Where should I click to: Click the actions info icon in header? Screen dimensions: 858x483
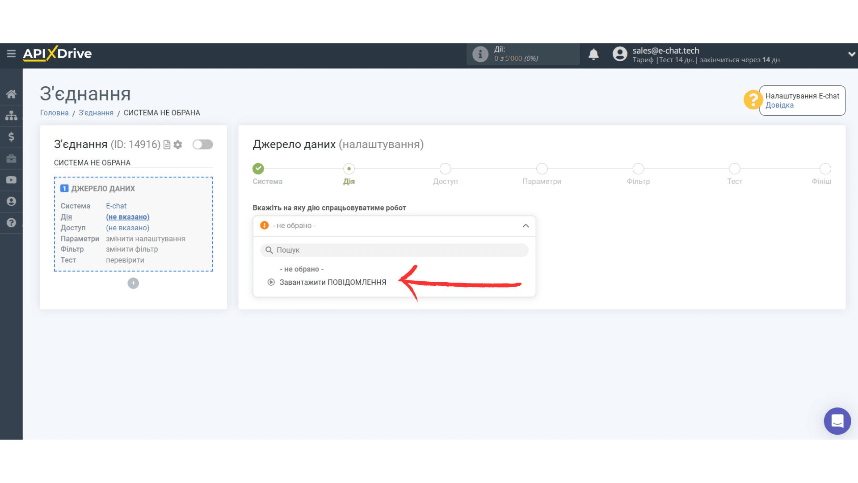480,54
